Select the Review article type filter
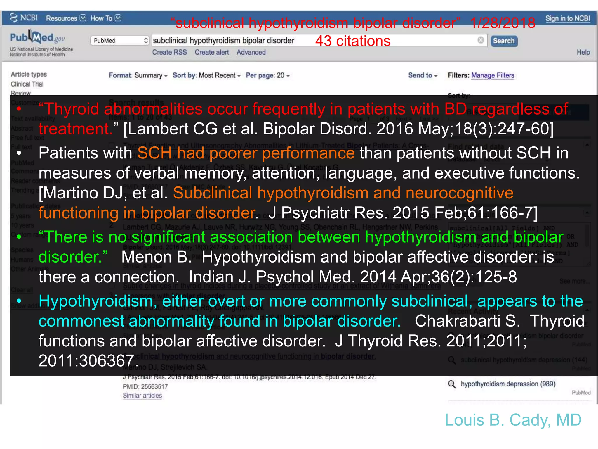598x449 pixels. [x=21, y=93]
